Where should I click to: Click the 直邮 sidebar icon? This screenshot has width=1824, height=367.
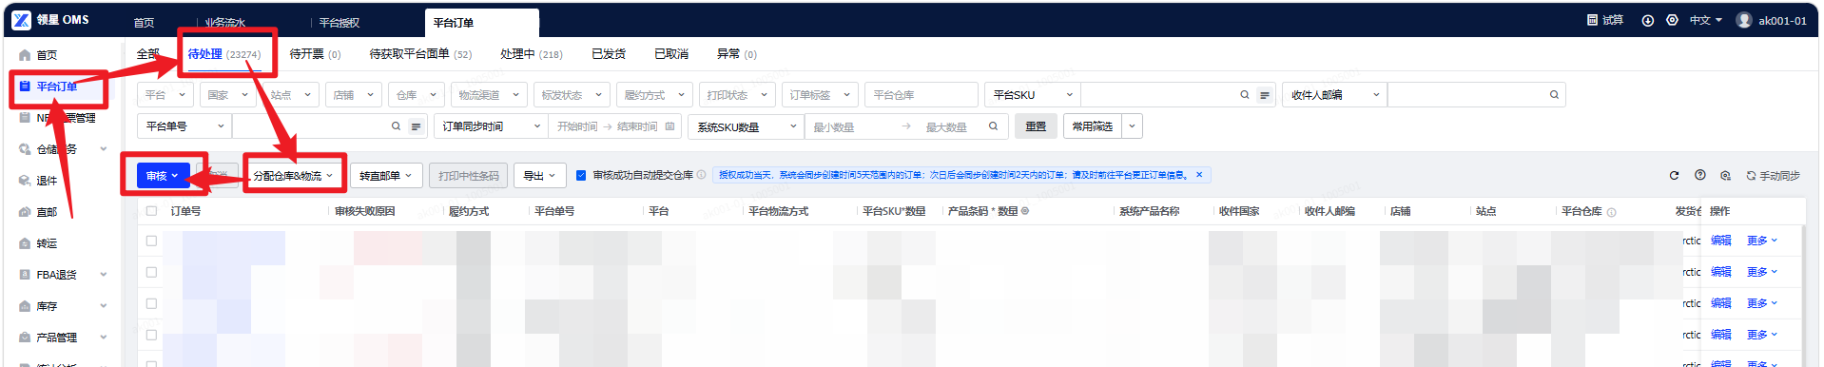[x=25, y=212]
